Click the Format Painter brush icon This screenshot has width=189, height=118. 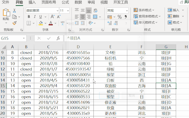14,23
